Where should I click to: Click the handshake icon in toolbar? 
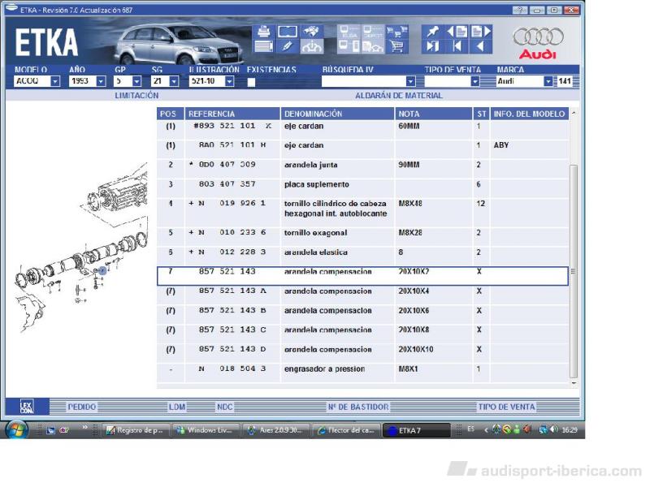312,32
